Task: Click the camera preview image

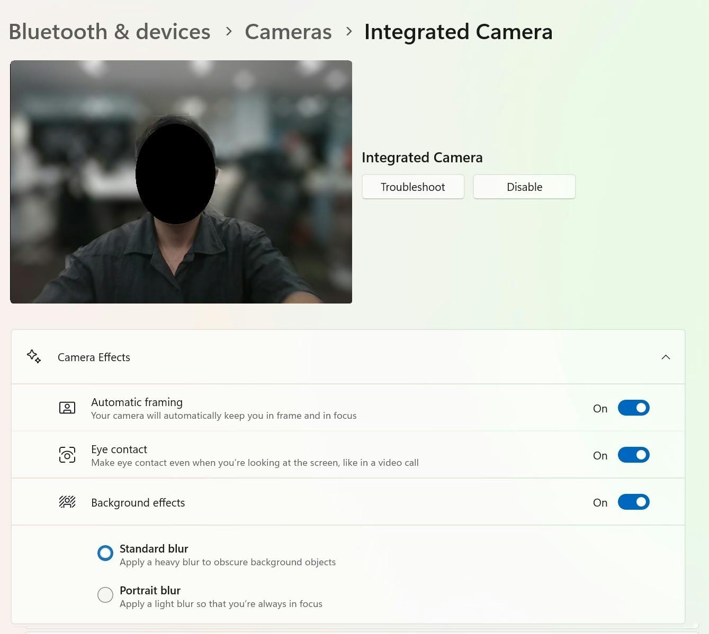Action: coord(181,182)
